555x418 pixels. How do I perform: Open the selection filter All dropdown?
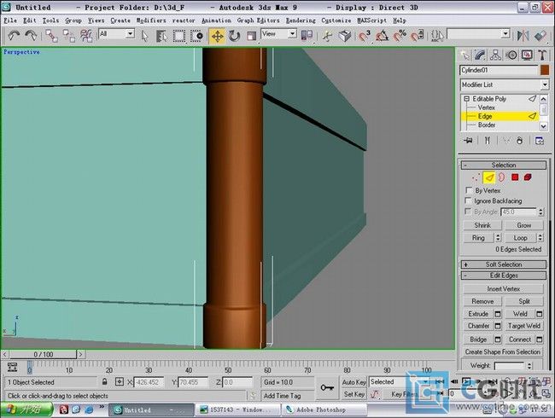pyautogui.click(x=131, y=34)
